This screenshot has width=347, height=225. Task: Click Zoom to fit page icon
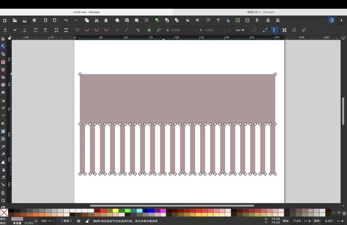[x=136, y=20]
